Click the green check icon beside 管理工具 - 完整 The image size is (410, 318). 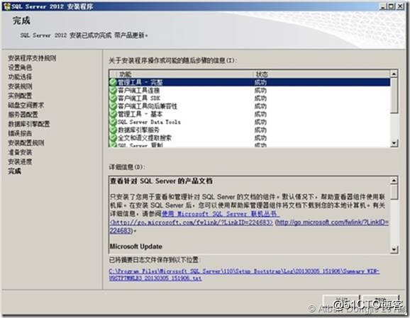pyautogui.click(x=113, y=82)
